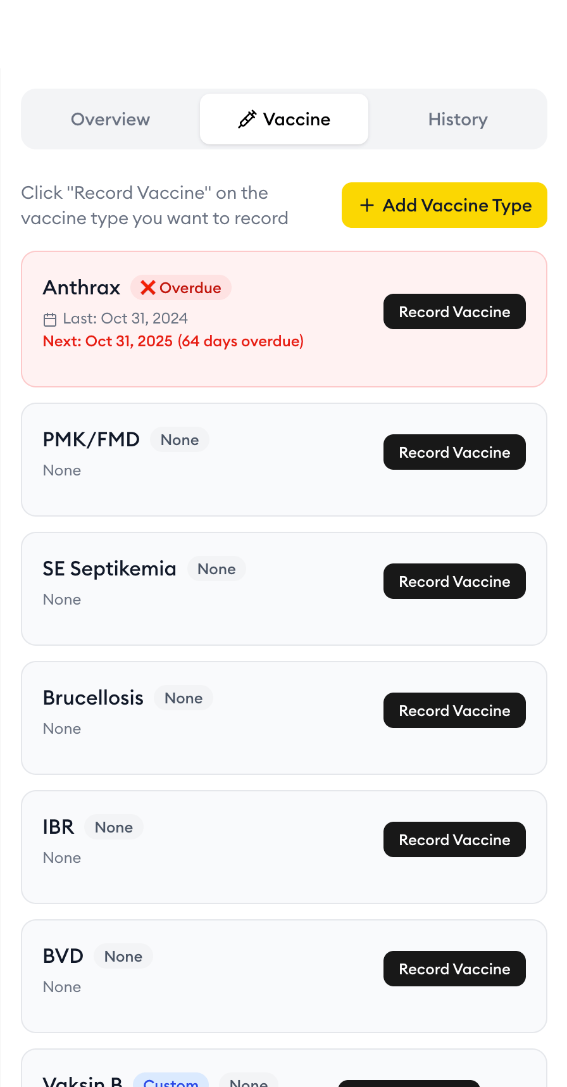Click Record Vaccine on SE Septikemia

454,581
